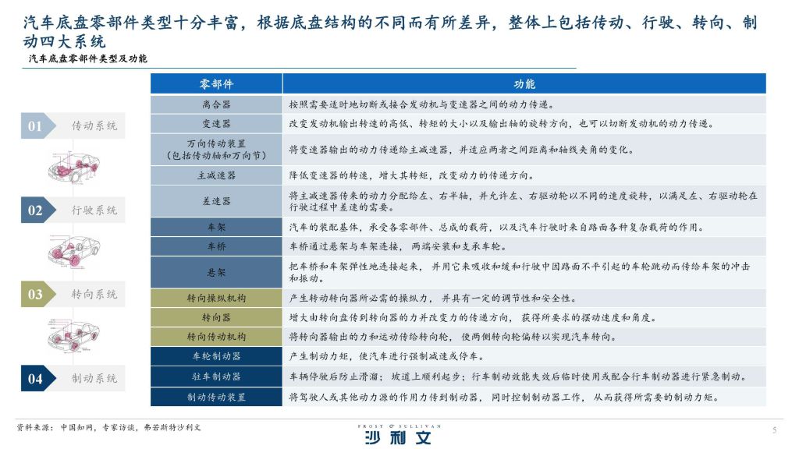
Task: Select the 驻车制动器 cell
Action: [217, 377]
